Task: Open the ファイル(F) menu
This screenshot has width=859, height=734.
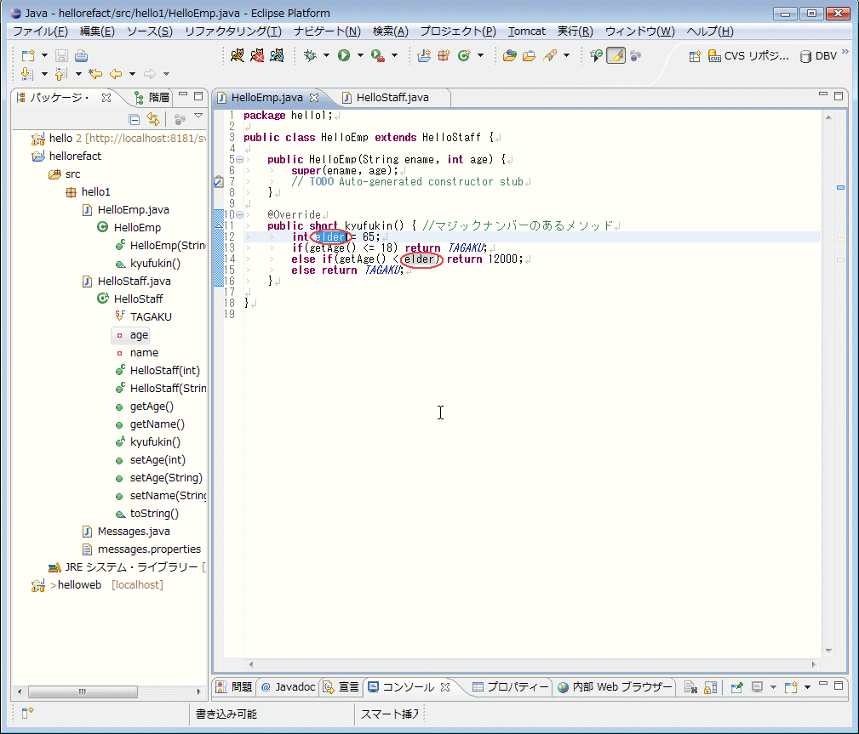Action: (x=40, y=31)
